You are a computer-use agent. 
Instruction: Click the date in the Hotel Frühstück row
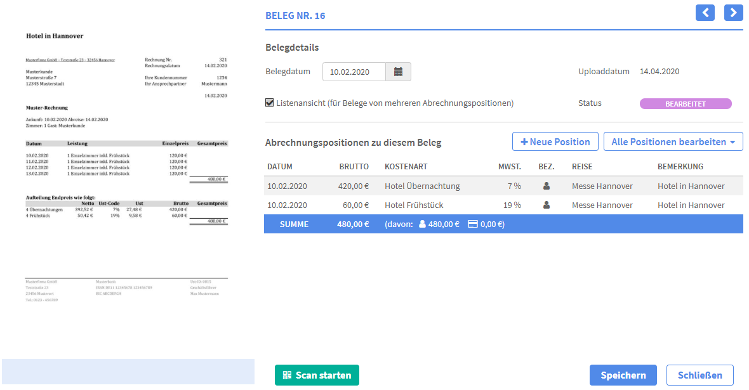click(287, 205)
